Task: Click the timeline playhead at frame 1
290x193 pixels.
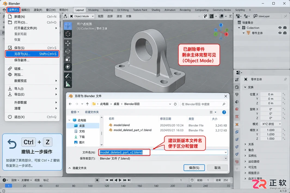Action: pos(8,186)
